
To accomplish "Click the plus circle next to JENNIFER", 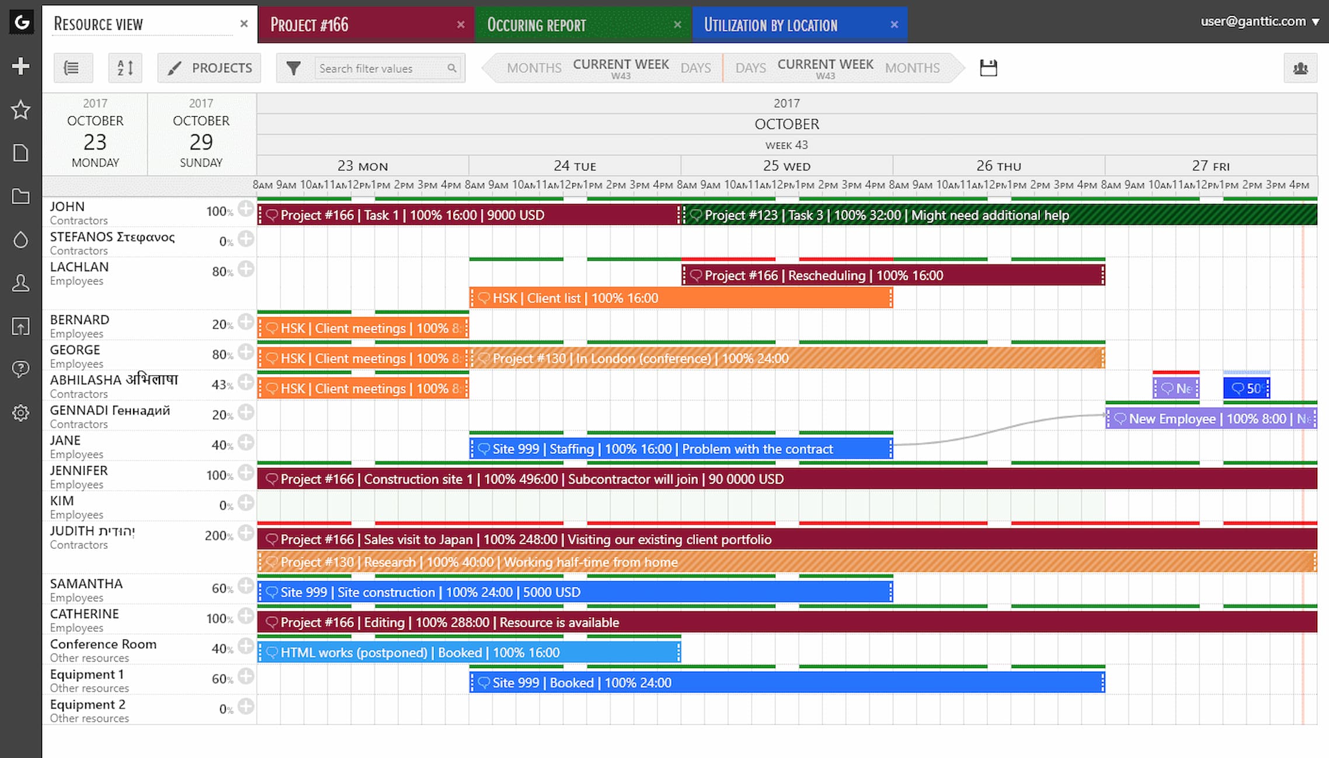I will [x=246, y=473].
